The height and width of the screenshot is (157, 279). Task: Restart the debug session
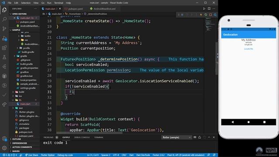(x=206, y=15)
